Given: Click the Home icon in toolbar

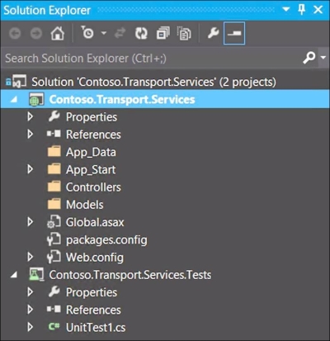Looking at the screenshot, I should (x=58, y=34).
